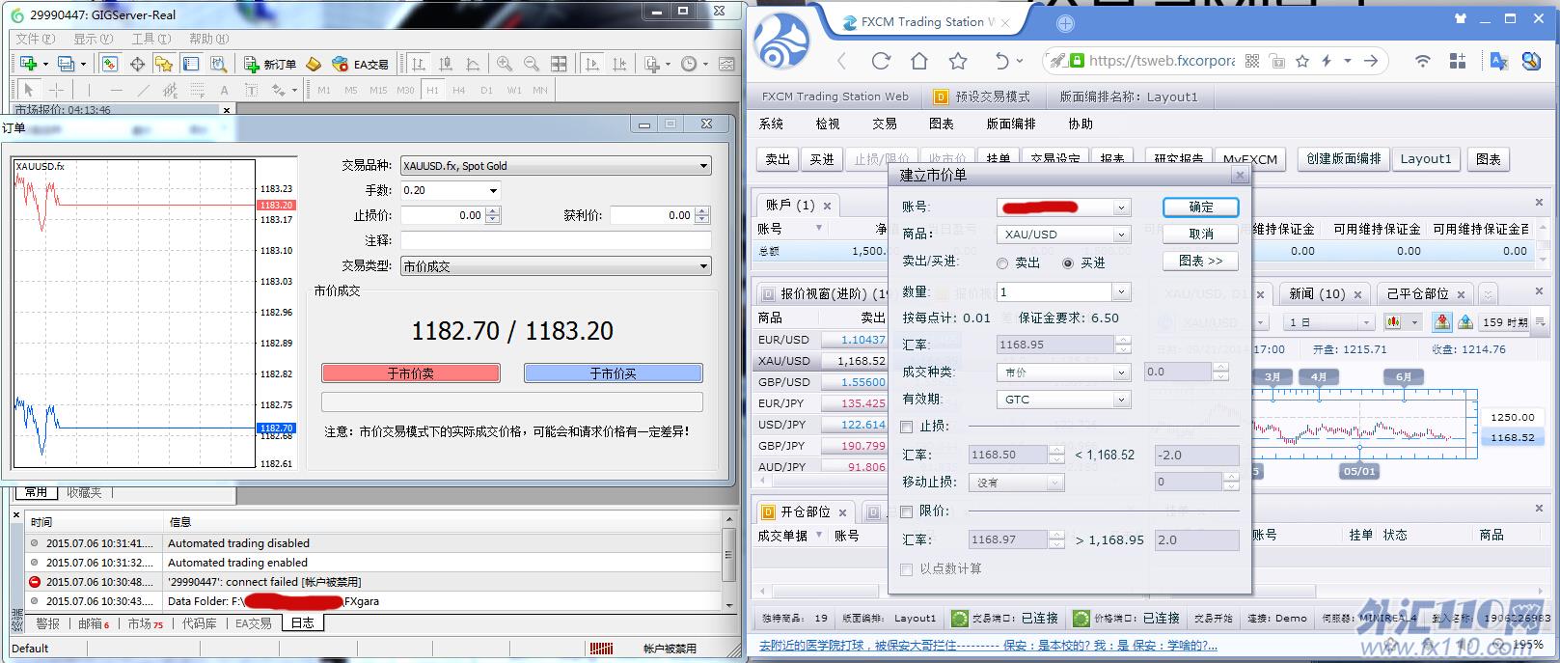
Task: Click the 创建版面编排 button
Action: click(x=1344, y=159)
